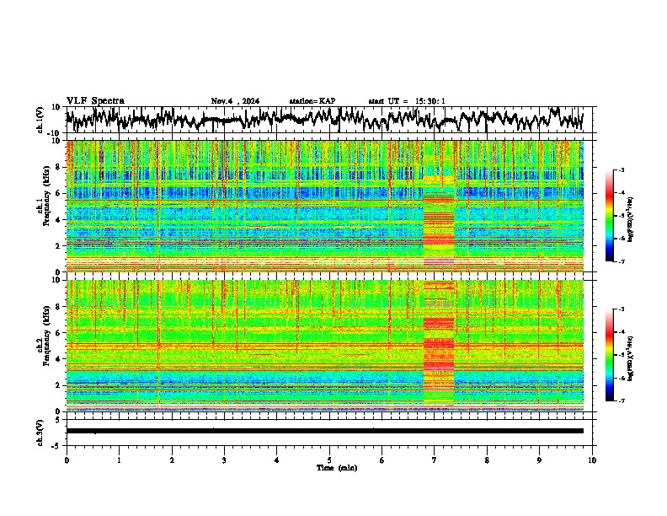Click the red burst near minute 7 in ch.2 spectrogram
Viewport: 667px width, 516px height.
[x=439, y=341]
